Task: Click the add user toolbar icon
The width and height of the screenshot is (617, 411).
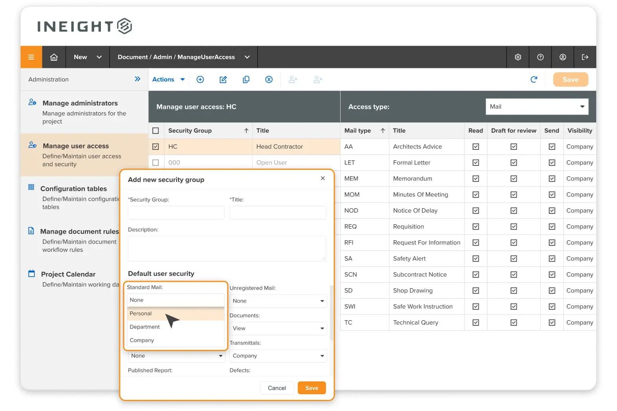Action: pos(293,80)
